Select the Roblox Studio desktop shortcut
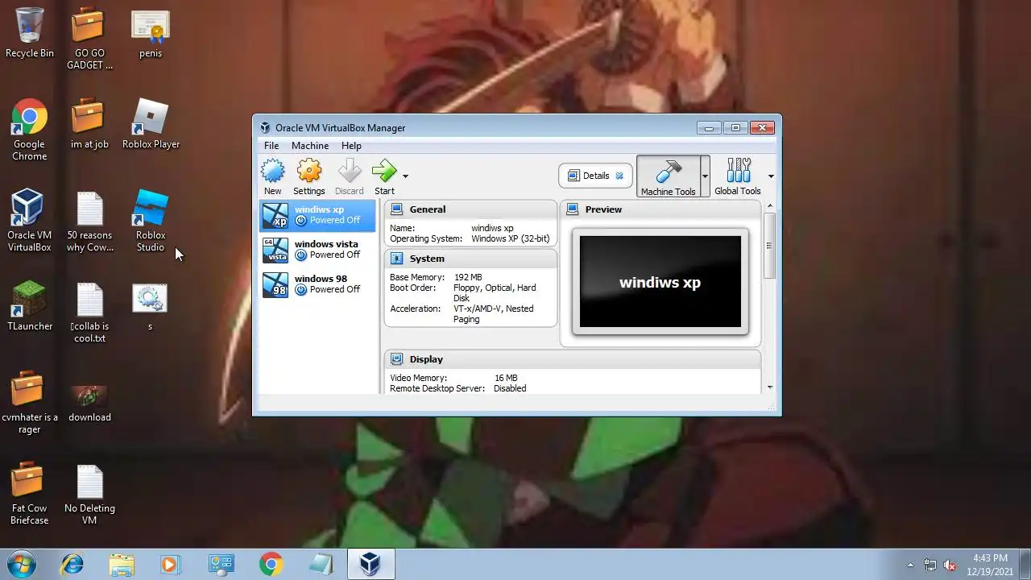This screenshot has width=1031, height=580. click(151, 221)
